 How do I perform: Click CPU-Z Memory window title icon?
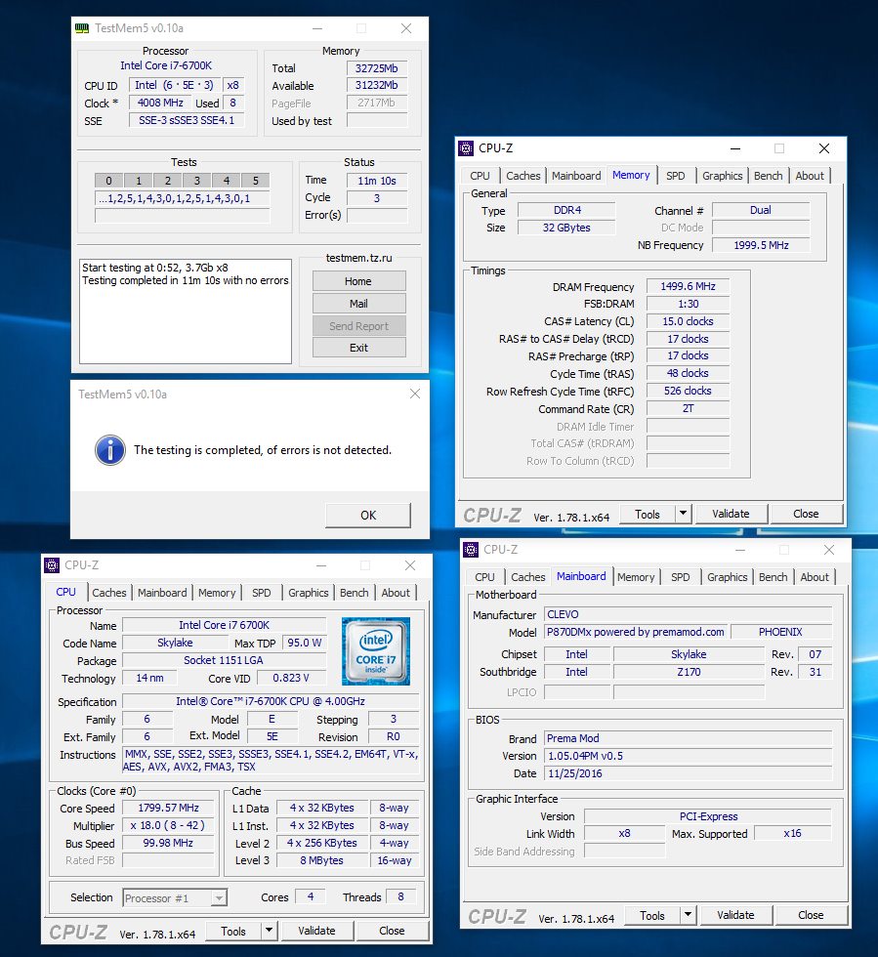click(x=466, y=148)
